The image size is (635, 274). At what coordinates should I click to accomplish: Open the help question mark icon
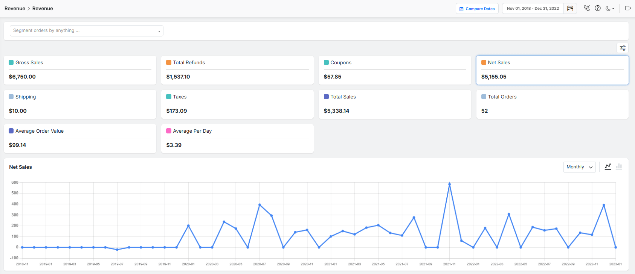click(598, 8)
